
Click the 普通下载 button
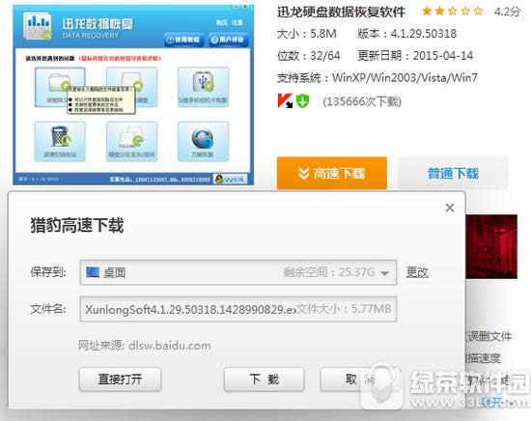coord(453,173)
